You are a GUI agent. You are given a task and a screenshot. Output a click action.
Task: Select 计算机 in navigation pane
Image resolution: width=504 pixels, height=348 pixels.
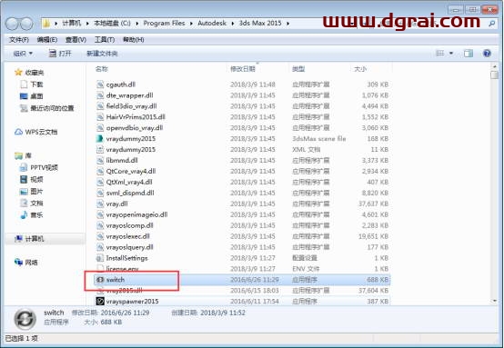pyautogui.click(x=34, y=239)
